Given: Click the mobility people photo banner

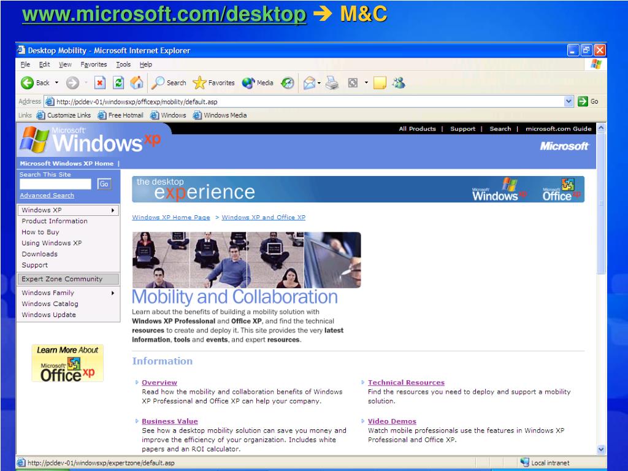Looking at the screenshot, I should coord(247,260).
